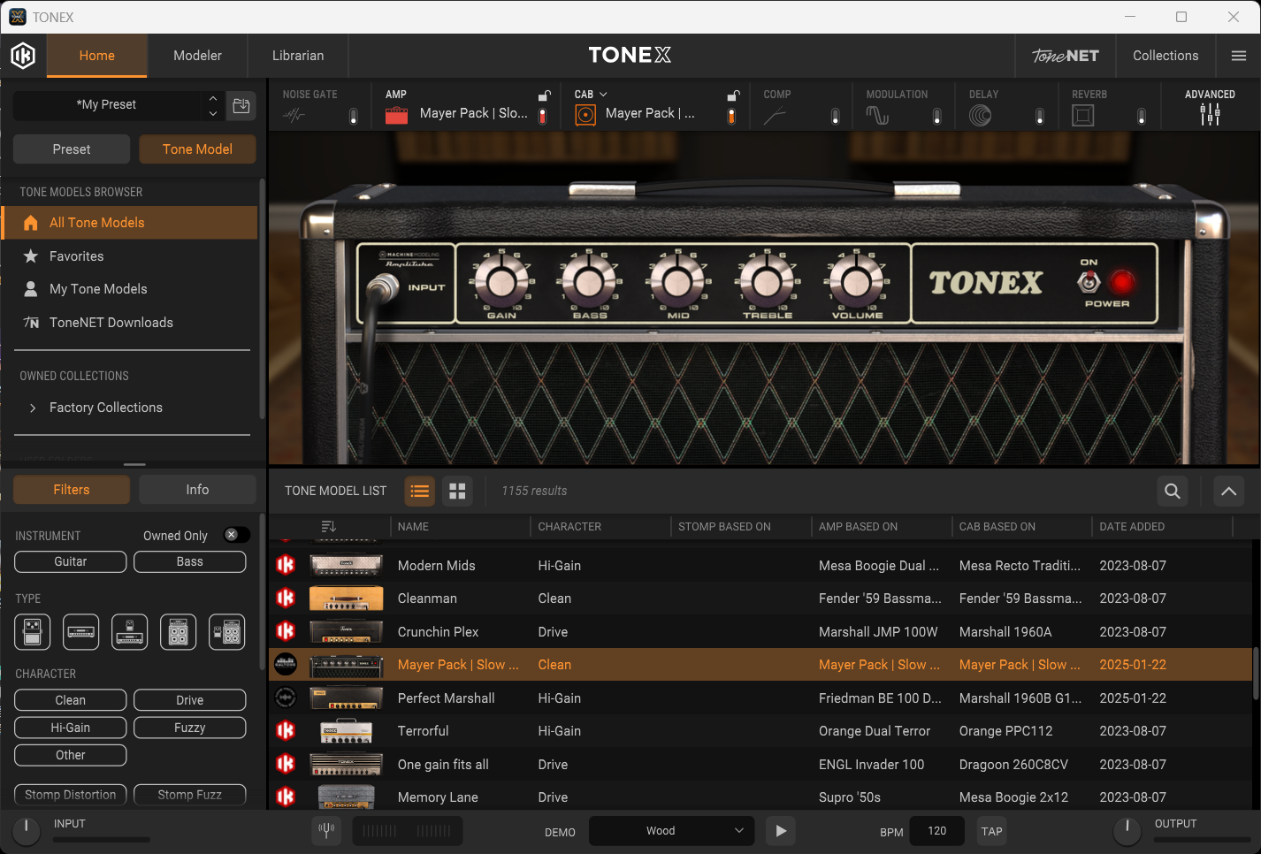This screenshot has height=854, width=1261.
Task: Select the stomp plus amp type filter
Action: (130, 632)
